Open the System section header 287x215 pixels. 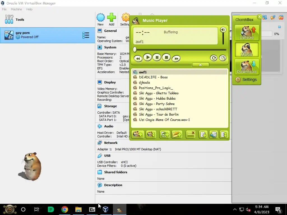110,47
